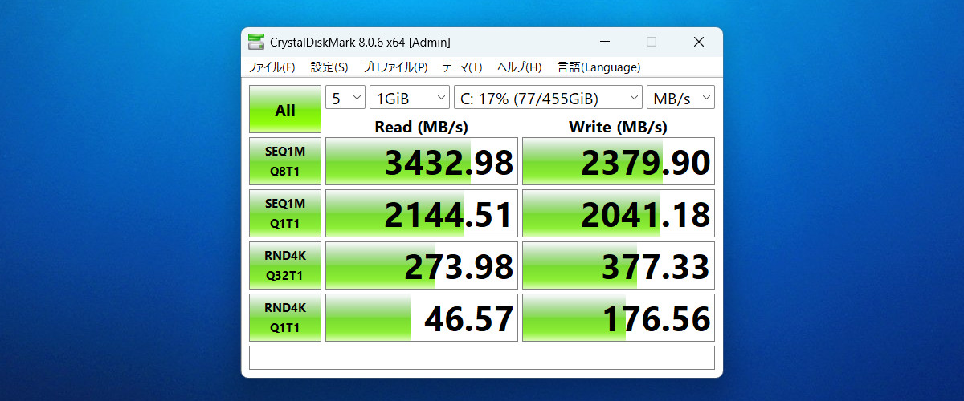The height and width of the screenshot is (401, 964).
Task: Start the SEQ1M Q8T1 test
Action: 285,161
